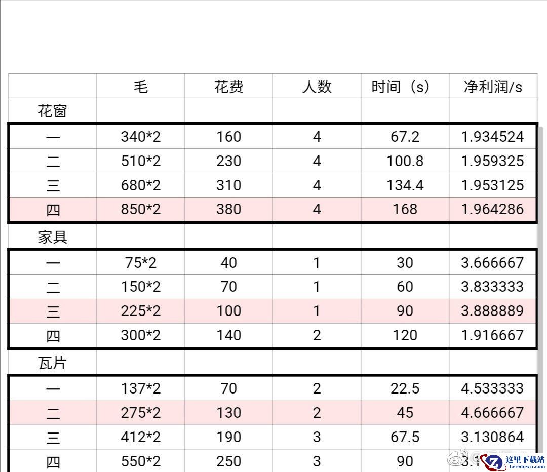This screenshot has width=547, height=472.
Task: Select the net profit cell 1.964286
Action: (493, 209)
